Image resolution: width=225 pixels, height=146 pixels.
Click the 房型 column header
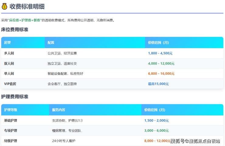[7, 43]
